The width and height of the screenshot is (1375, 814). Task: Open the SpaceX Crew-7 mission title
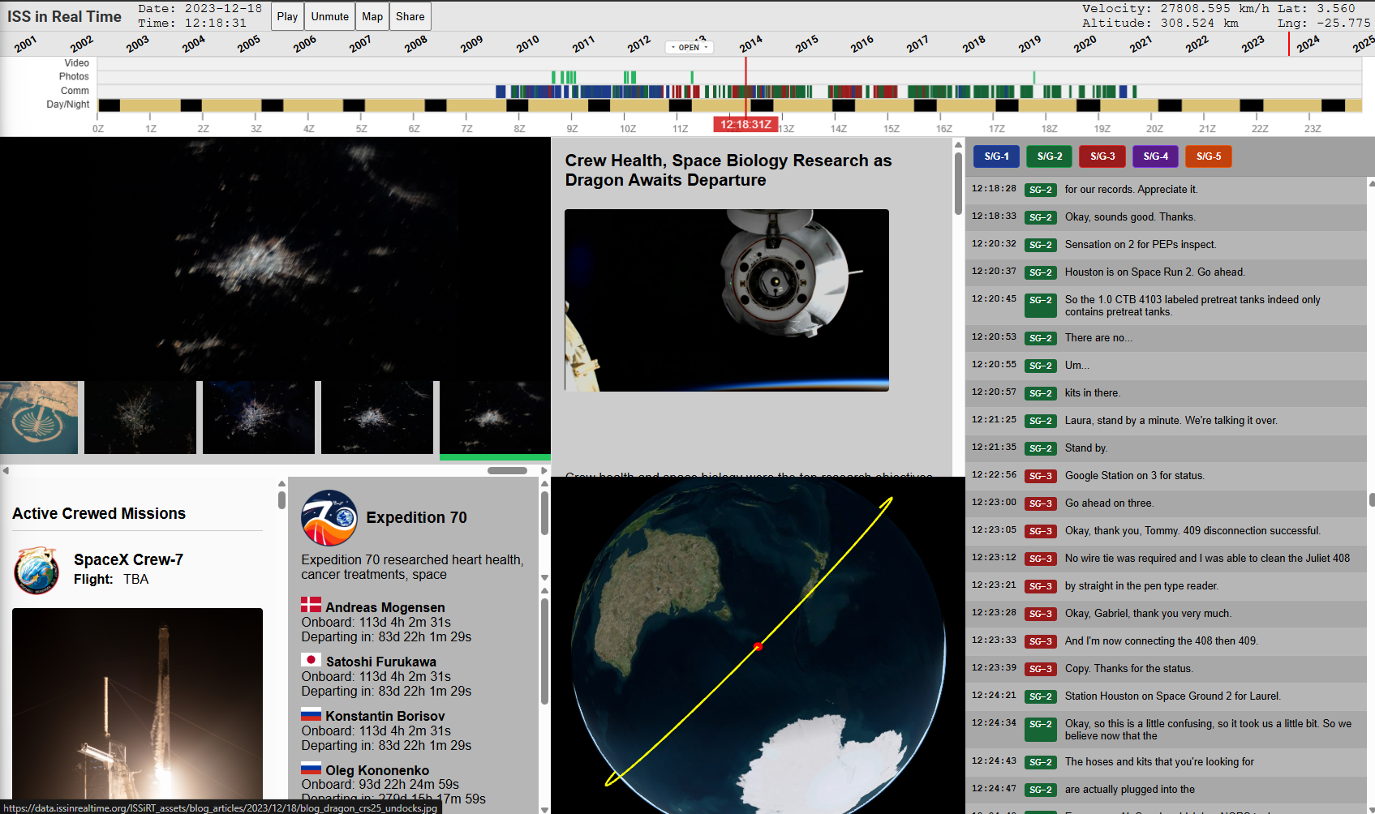tap(128, 559)
